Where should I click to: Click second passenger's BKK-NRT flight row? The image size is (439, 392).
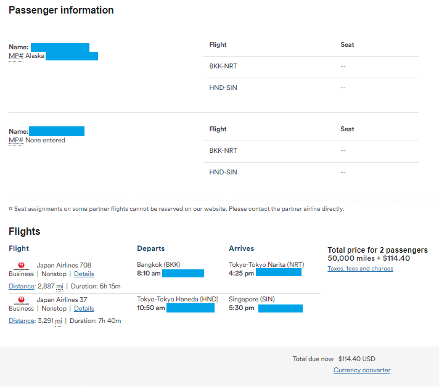(311, 151)
